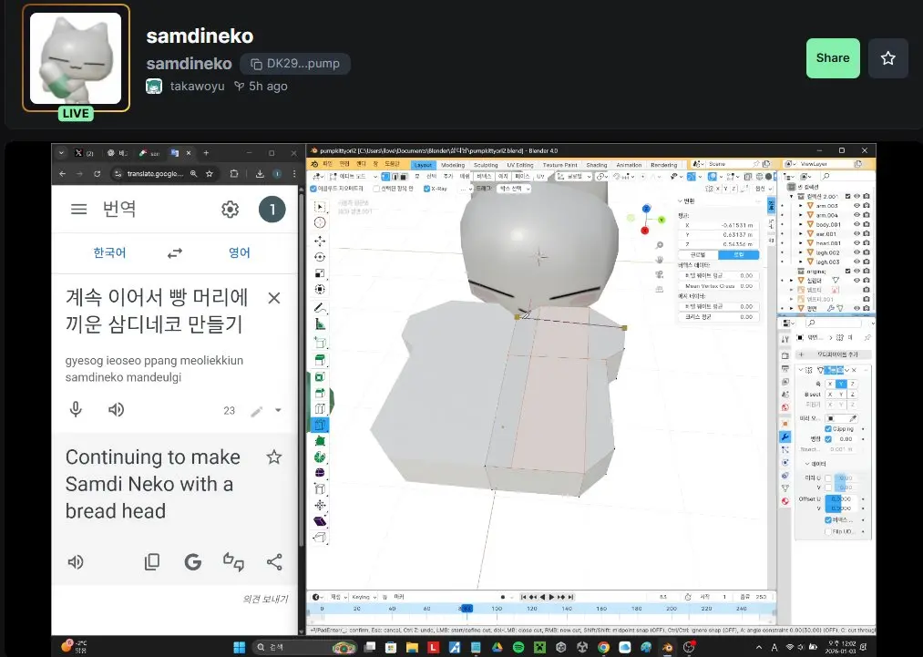
Task: Swap Korean and English languages in Translate
Action: coord(175,253)
